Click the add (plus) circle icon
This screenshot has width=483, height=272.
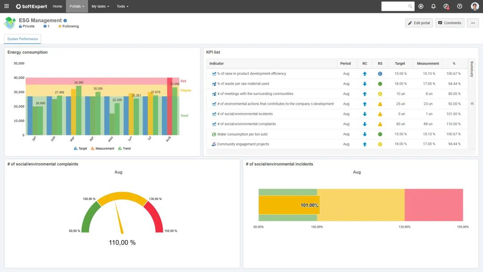[x=421, y=6]
